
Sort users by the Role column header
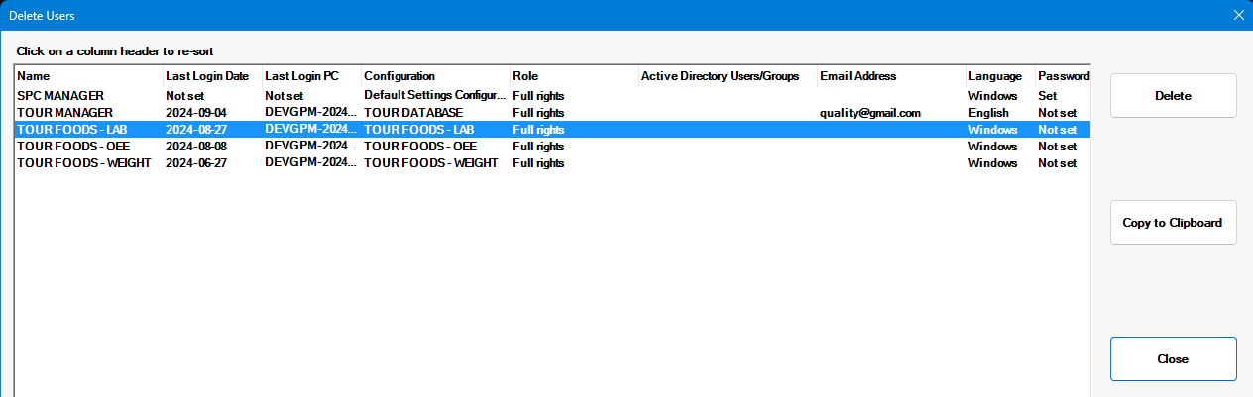pyautogui.click(x=572, y=76)
